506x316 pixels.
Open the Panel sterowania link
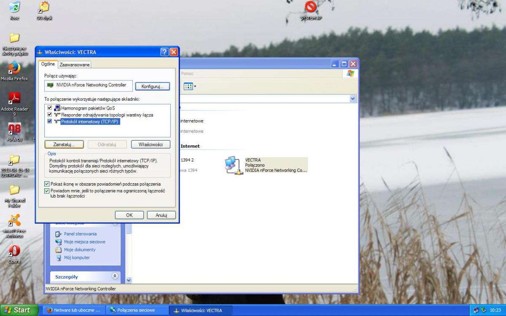[80, 234]
